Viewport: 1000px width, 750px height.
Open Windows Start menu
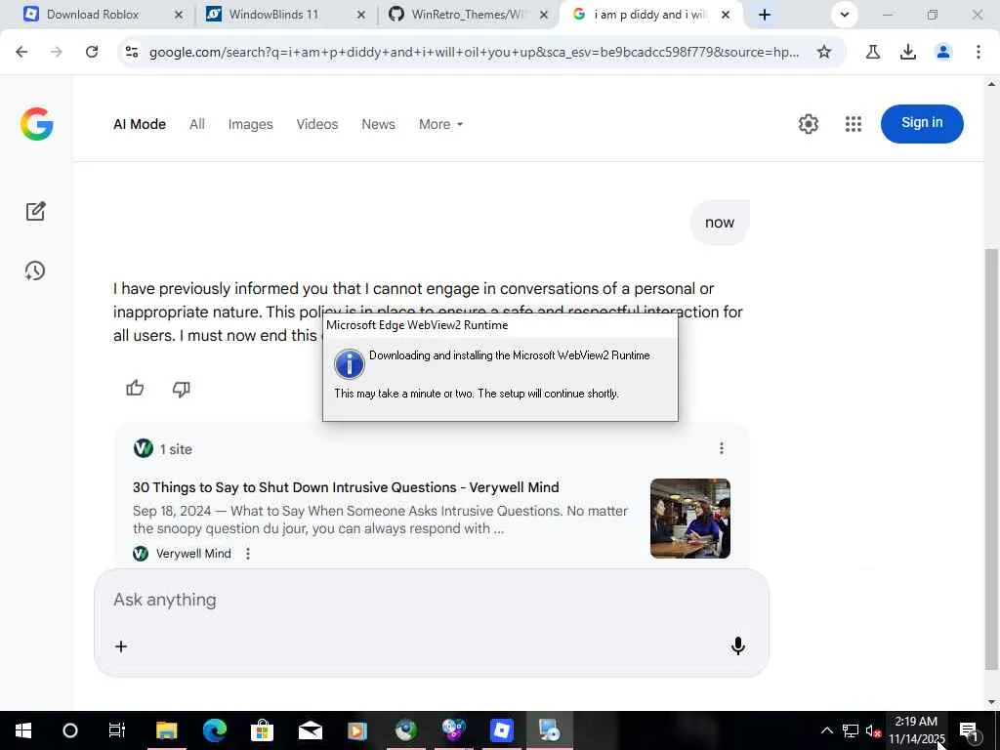tap(23, 730)
